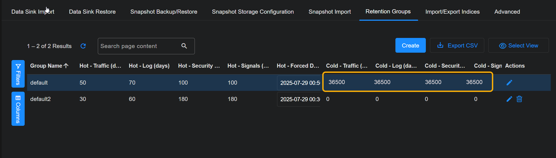556x158 pixels.
Task: Switch to Data Sink Restore tab
Action: [x=92, y=12]
